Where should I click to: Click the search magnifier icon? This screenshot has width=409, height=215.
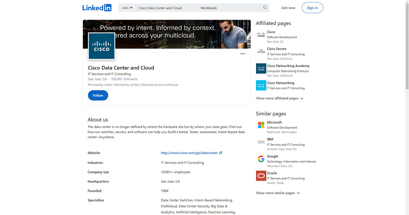coord(265,7)
